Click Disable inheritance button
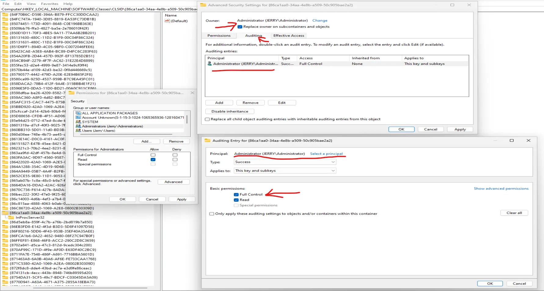 pyautogui.click(x=230, y=112)
